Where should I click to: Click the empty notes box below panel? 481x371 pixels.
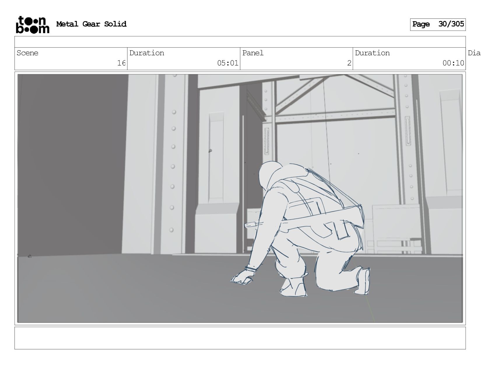point(240,338)
